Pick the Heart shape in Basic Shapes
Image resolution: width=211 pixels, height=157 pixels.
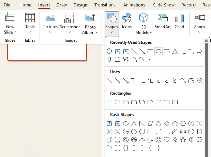point(167,140)
